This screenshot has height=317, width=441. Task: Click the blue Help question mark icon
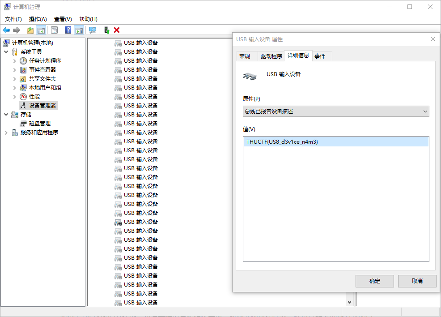coord(68,30)
